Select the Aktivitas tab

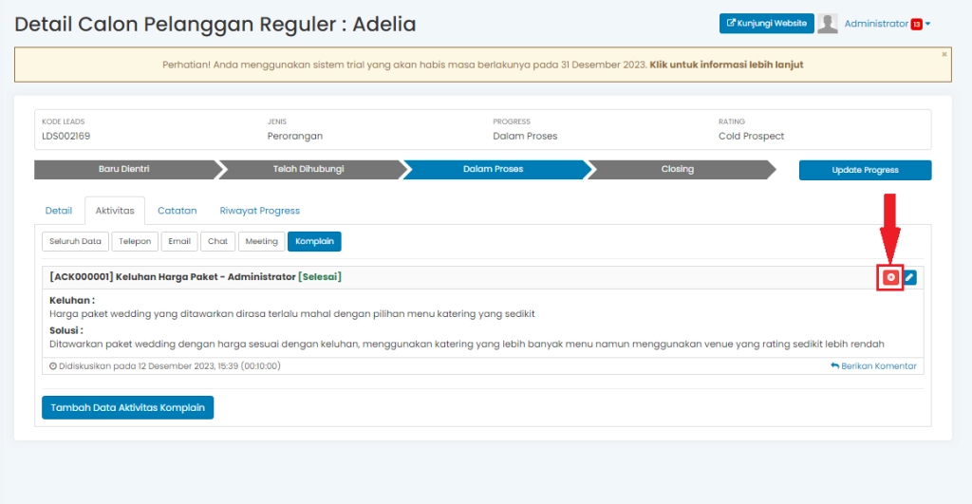click(115, 211)
